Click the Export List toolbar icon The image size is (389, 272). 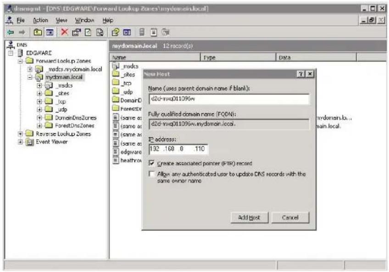(x=100, y=32)
